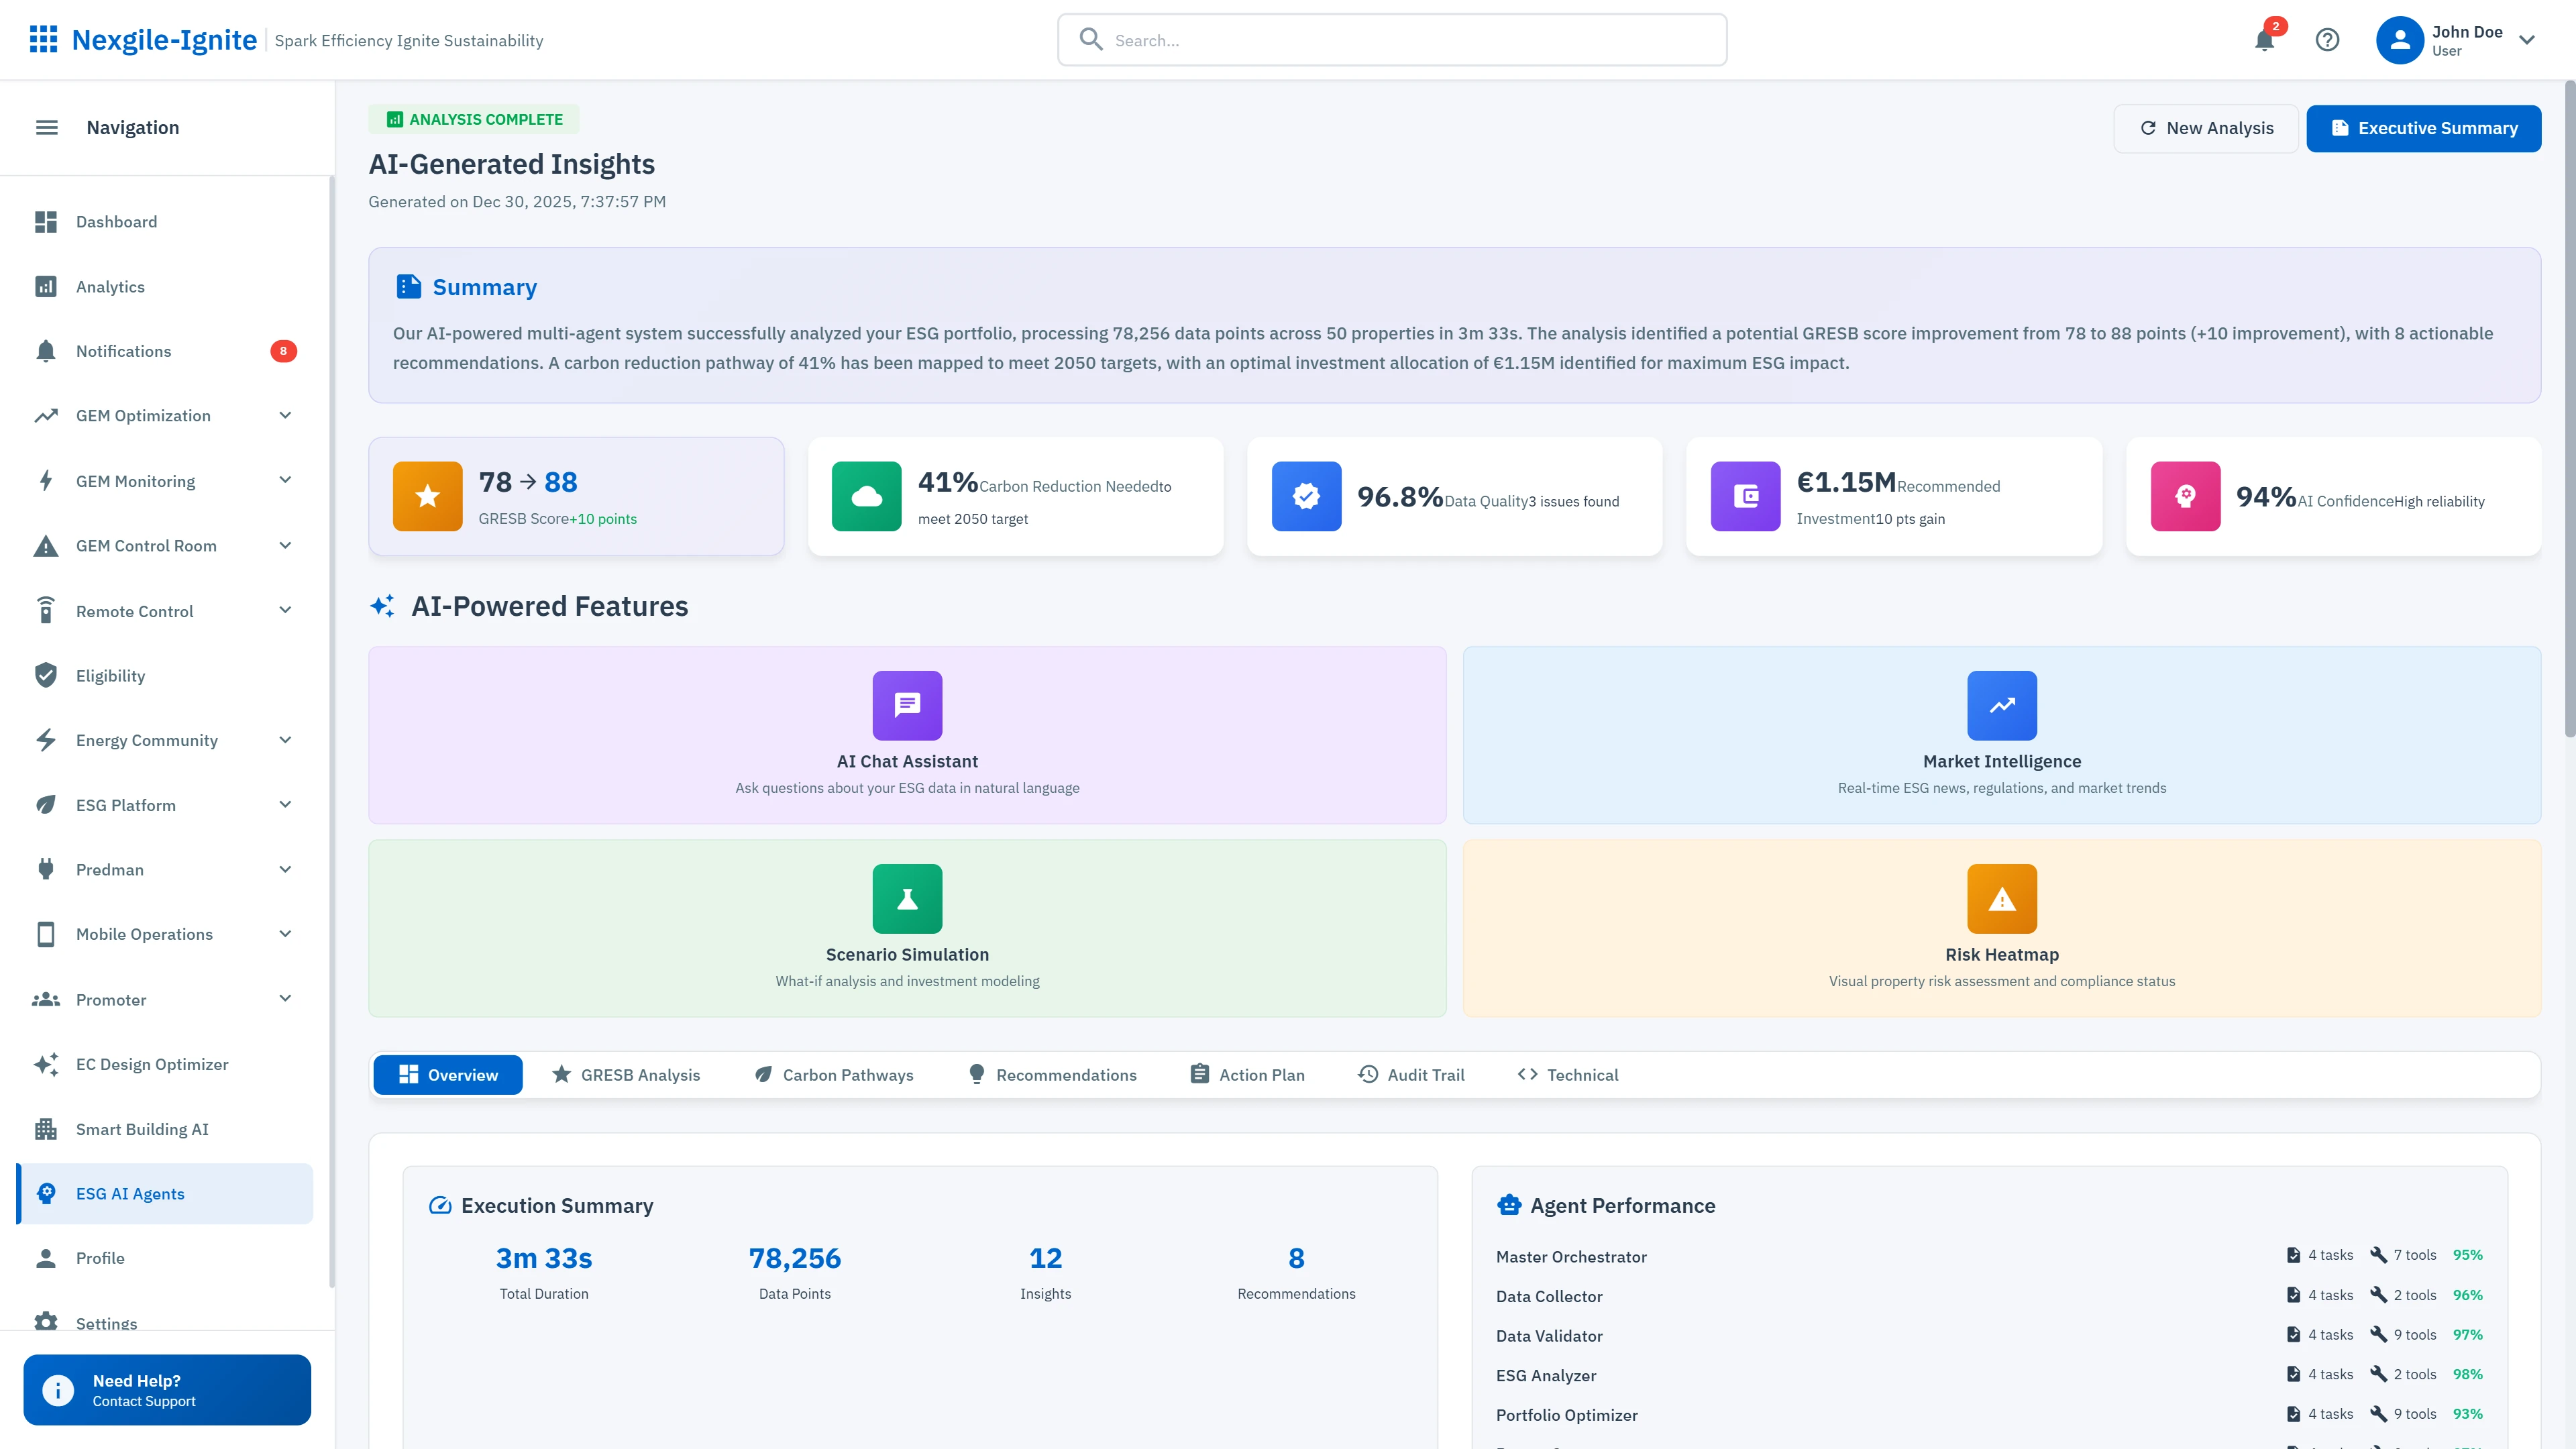This screenshot has height=1449, width=2576.
Task: Open the Risk Heatmap feature
Action: (2001, 927)
